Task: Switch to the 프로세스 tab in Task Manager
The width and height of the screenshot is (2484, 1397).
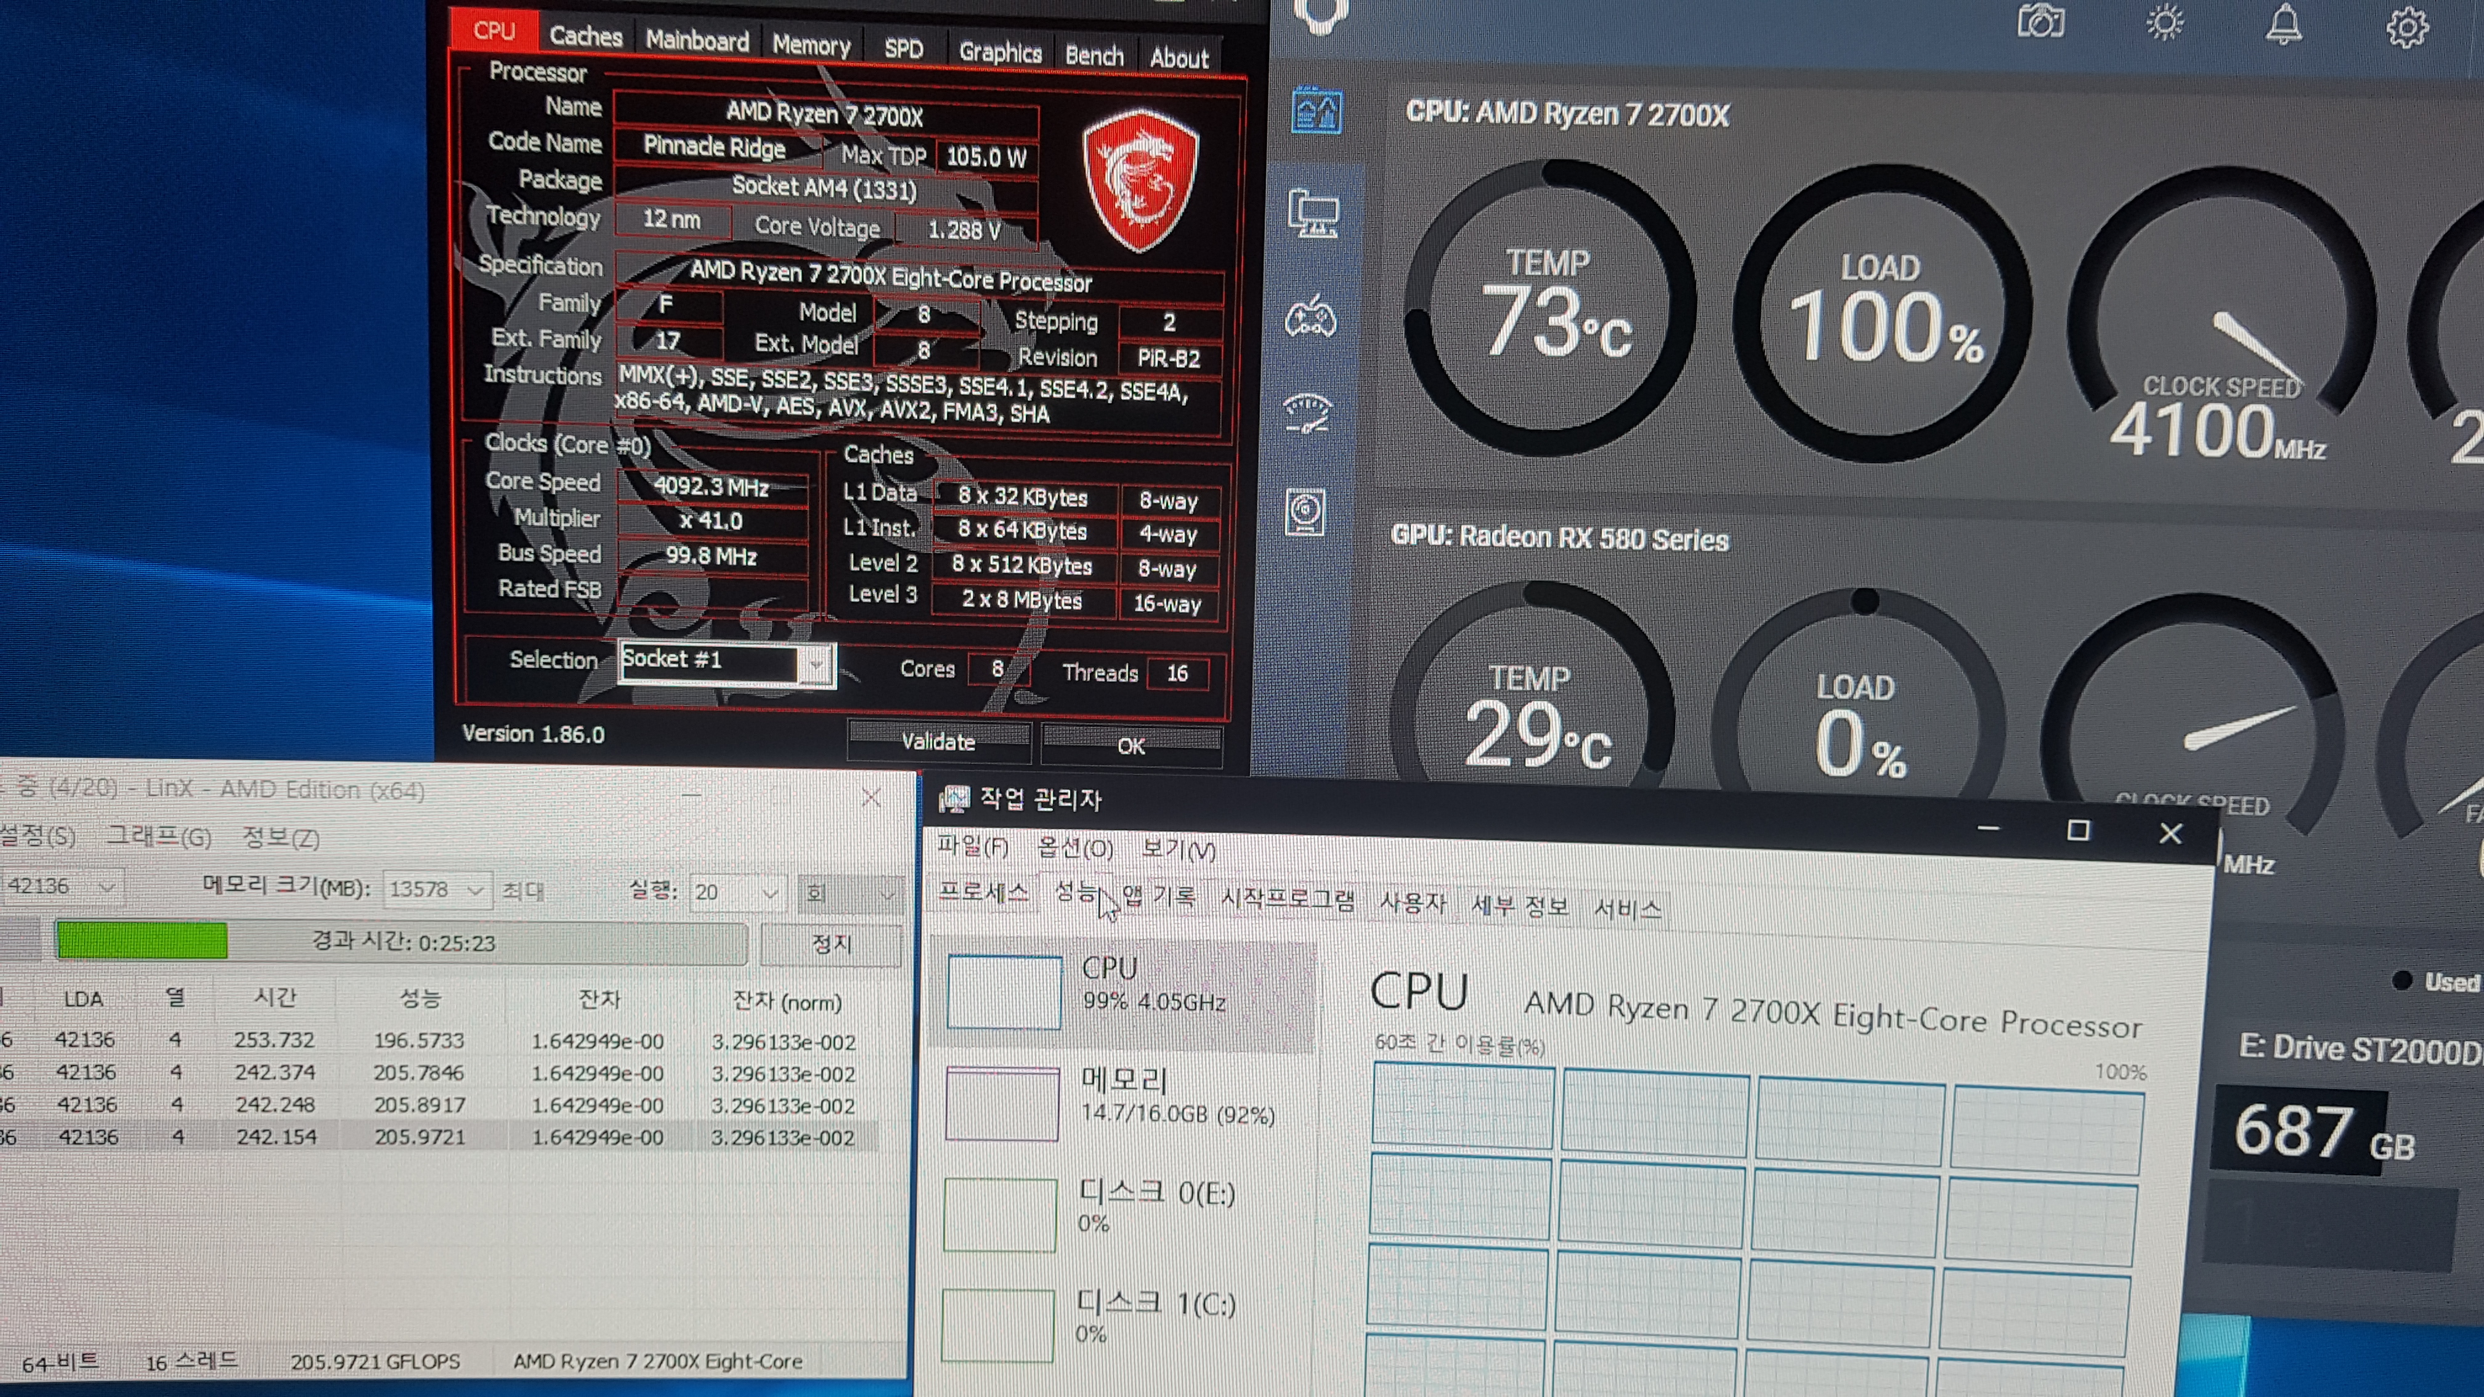Action: click(x=984, y=891)
